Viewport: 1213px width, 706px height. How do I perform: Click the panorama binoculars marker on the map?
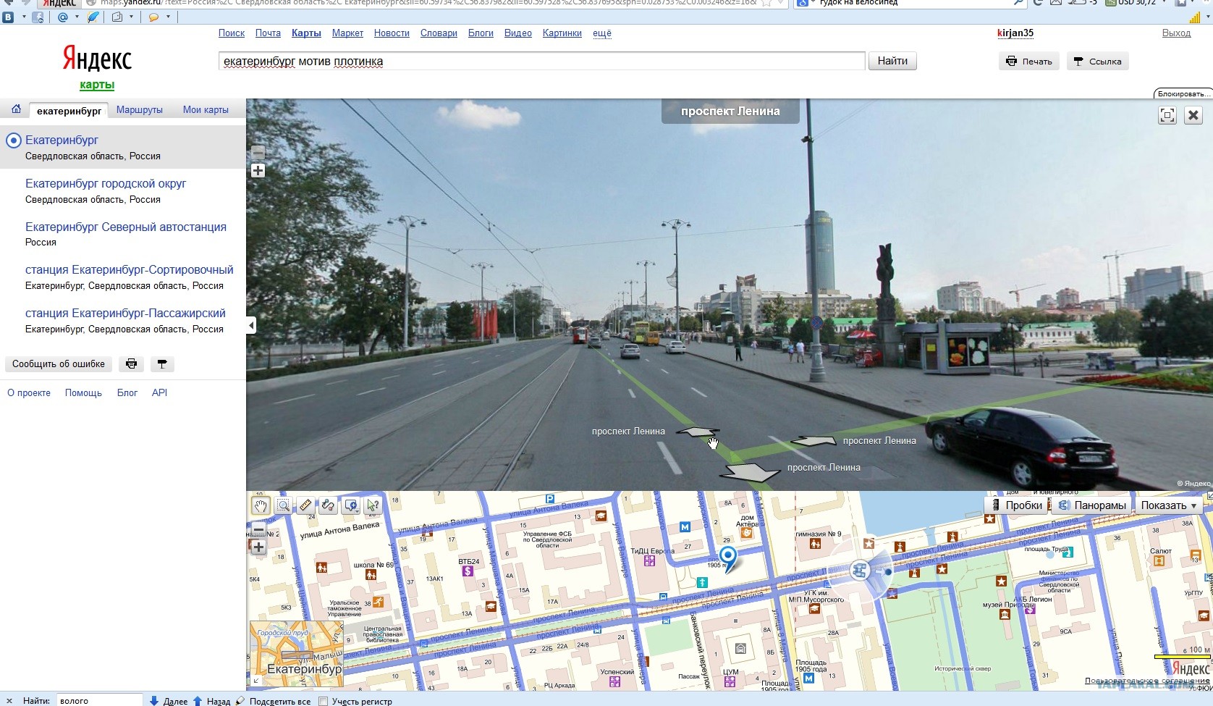point(860,571)
